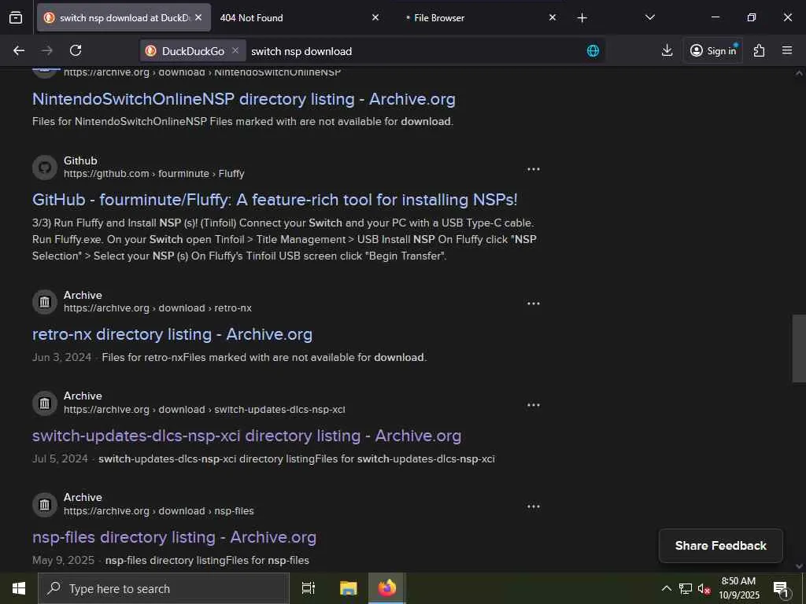The image size is (806, 604).
Task: Click the taskbar search box
Action: [164, 588]
